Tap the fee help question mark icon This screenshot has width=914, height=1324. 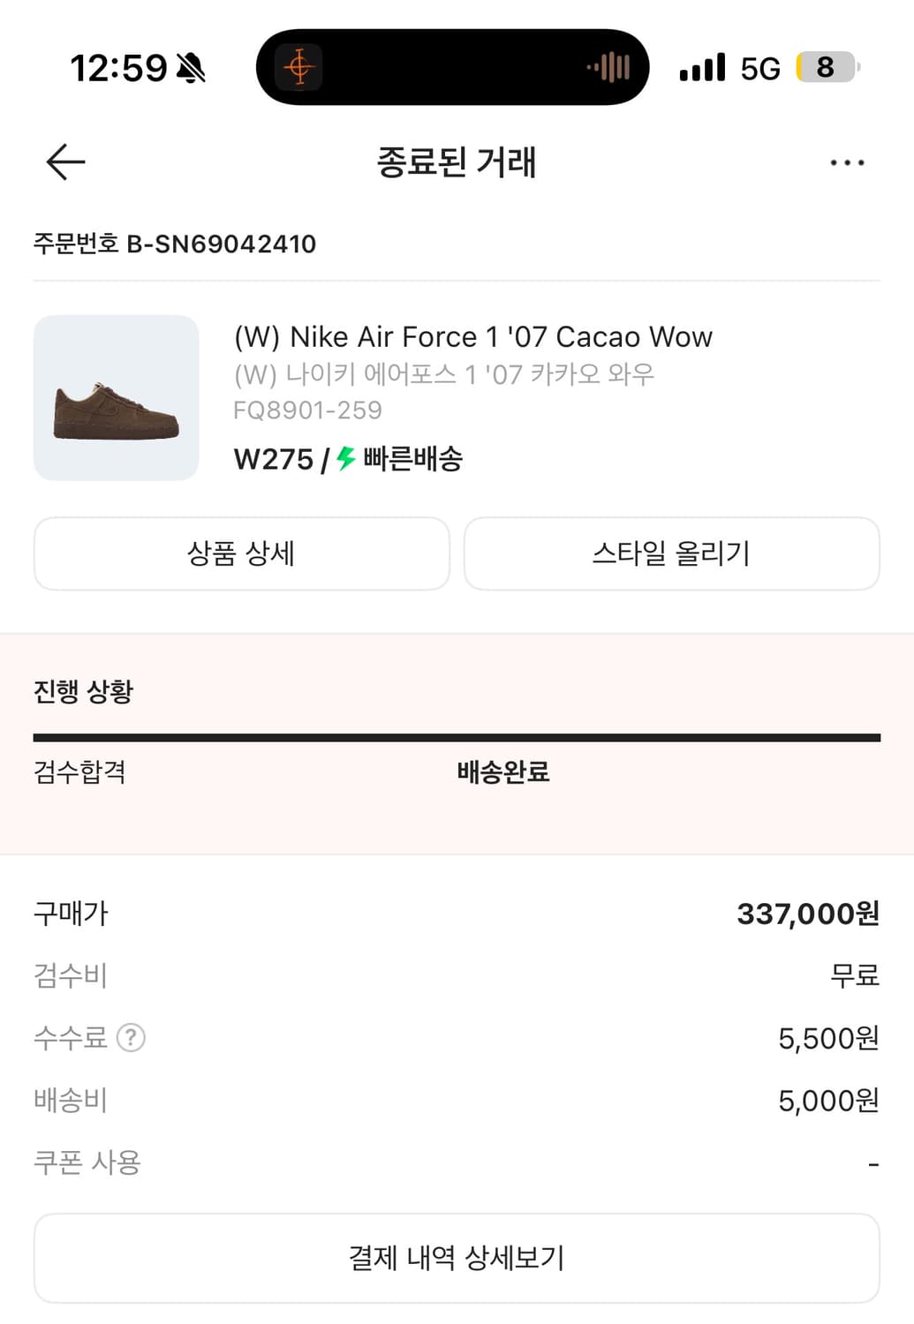tap(131, 1038)
